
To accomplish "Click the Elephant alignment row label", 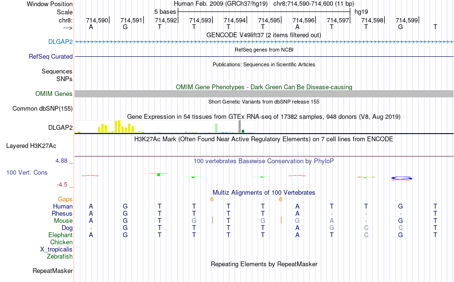I will 60,235.
